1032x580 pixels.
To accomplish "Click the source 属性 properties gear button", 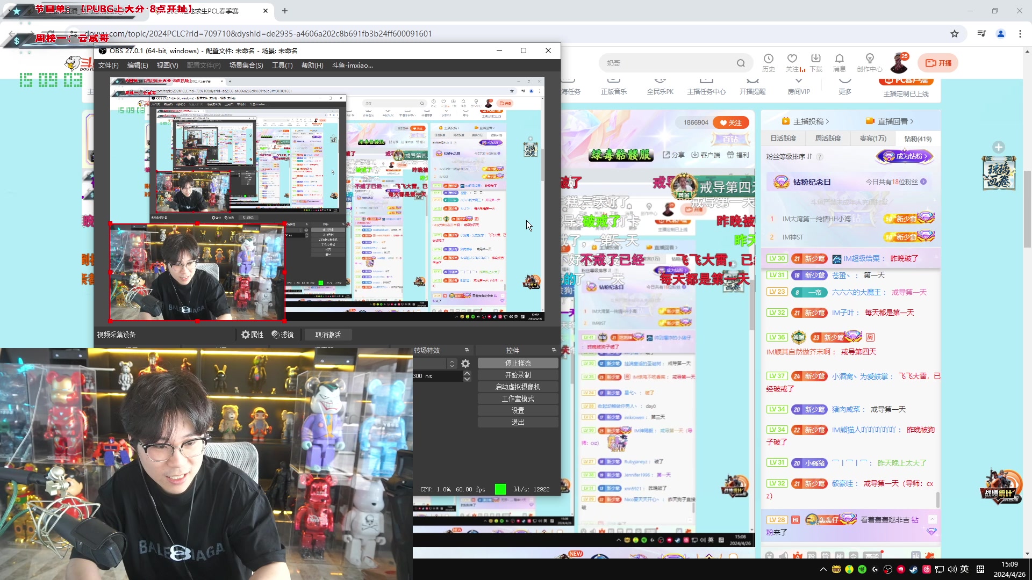I will coord(252,335).
